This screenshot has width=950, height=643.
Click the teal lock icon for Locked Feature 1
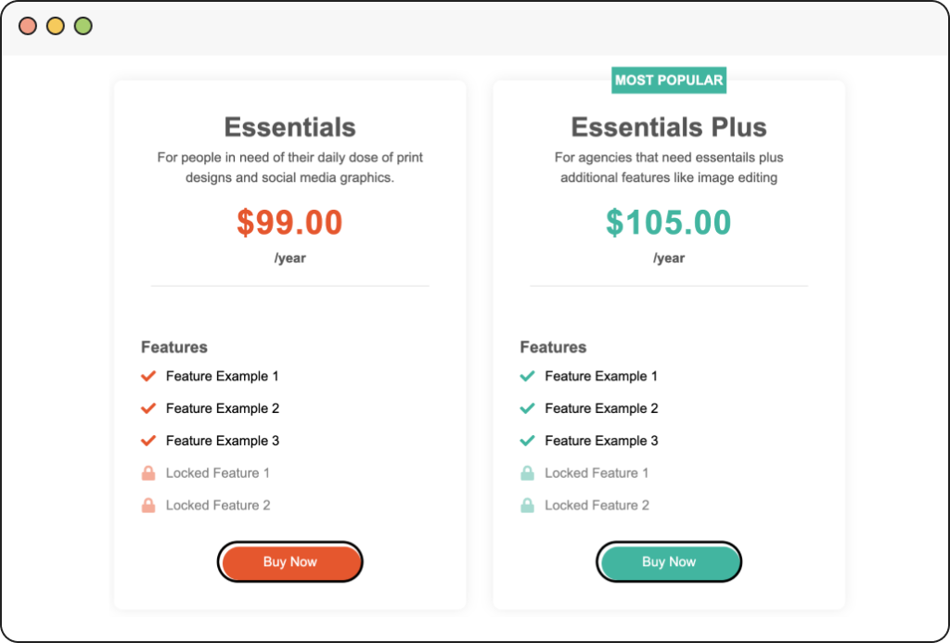click(x=527, y=473)
